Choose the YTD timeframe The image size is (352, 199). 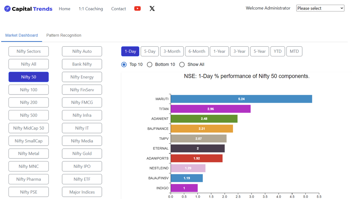277,51
